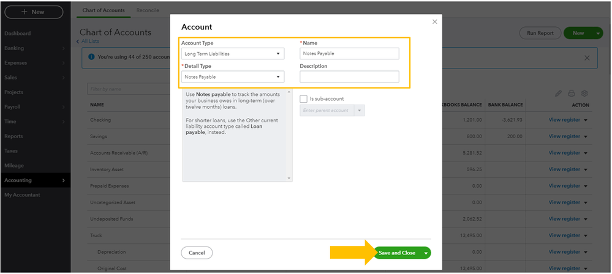This screenshot has width=612, height=274.
Task: Expand Banking sidebar submenu chevron
Action: coord(64,48)
